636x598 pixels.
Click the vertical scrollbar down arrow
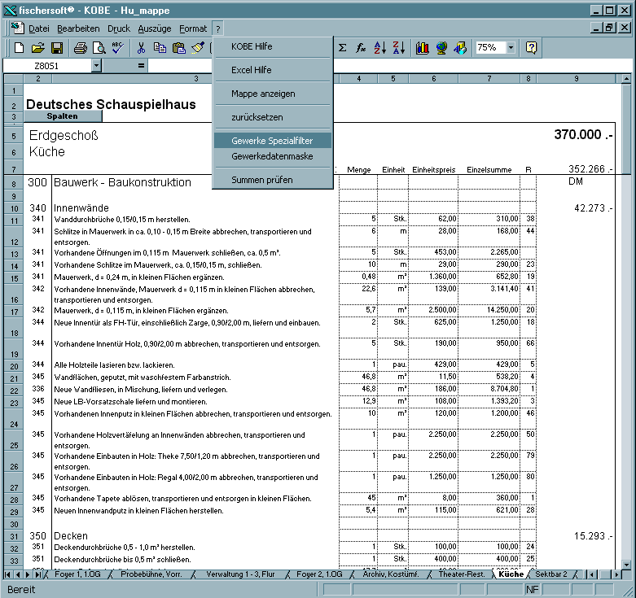(x=628, y=563)
